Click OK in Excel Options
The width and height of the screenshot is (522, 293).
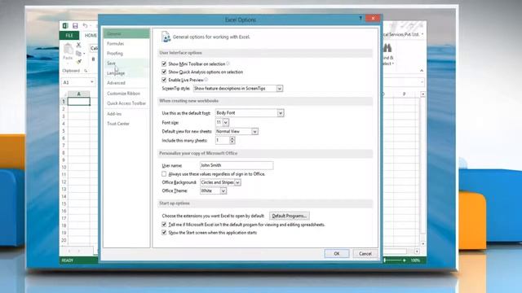pos(337,253)
